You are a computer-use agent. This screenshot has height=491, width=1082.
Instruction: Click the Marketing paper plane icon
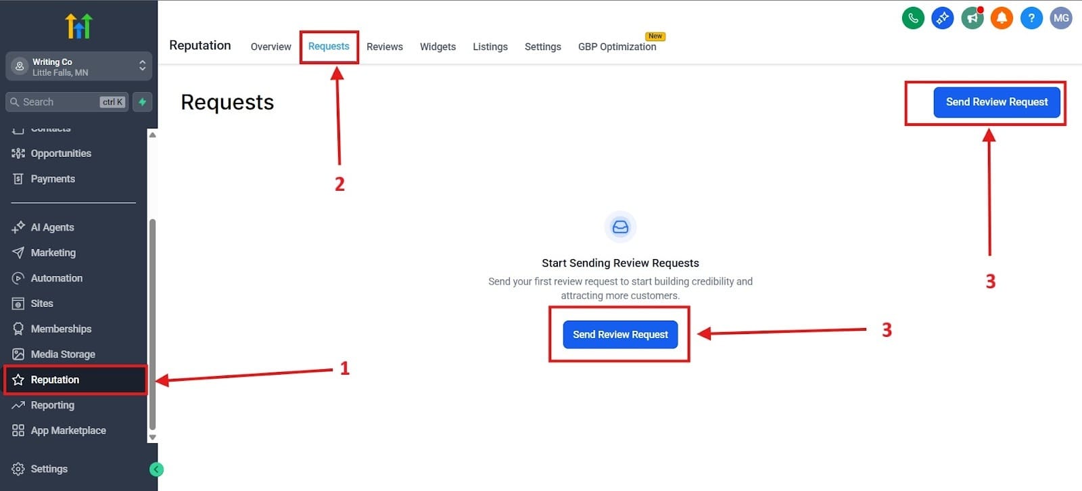18,253
